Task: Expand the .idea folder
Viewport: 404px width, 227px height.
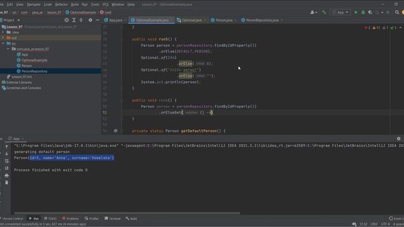Action: click(x=3, y=32)
